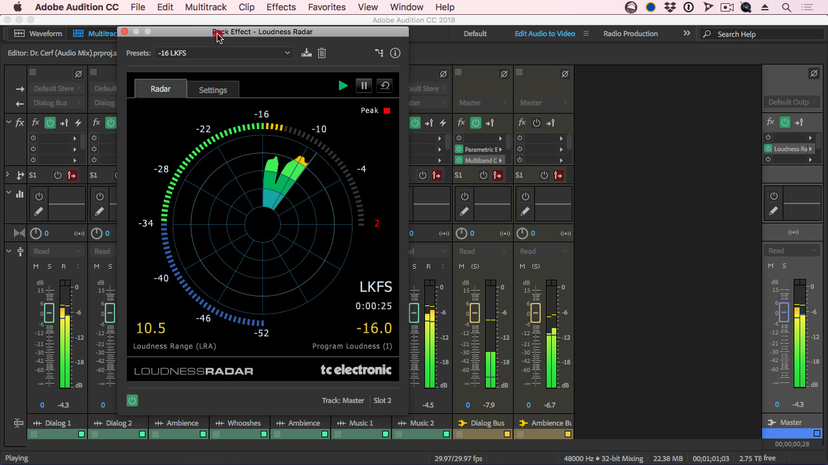Toggle the effect power state in Rack Effect window
The height and width of the screenshot is (465, 828).
pos(133,400)
